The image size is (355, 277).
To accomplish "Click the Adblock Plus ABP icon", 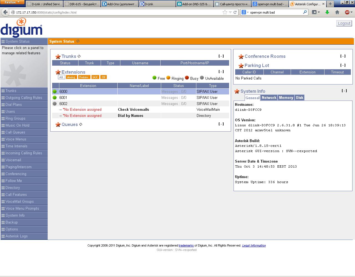I will pos(347,12).
